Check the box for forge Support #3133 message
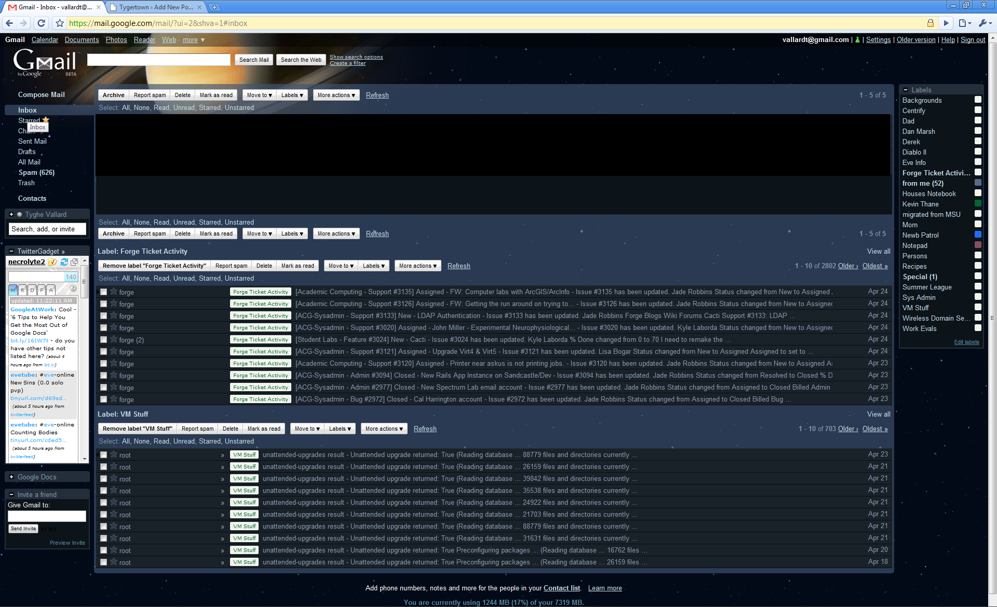The image size is (997, 607). 103,316
